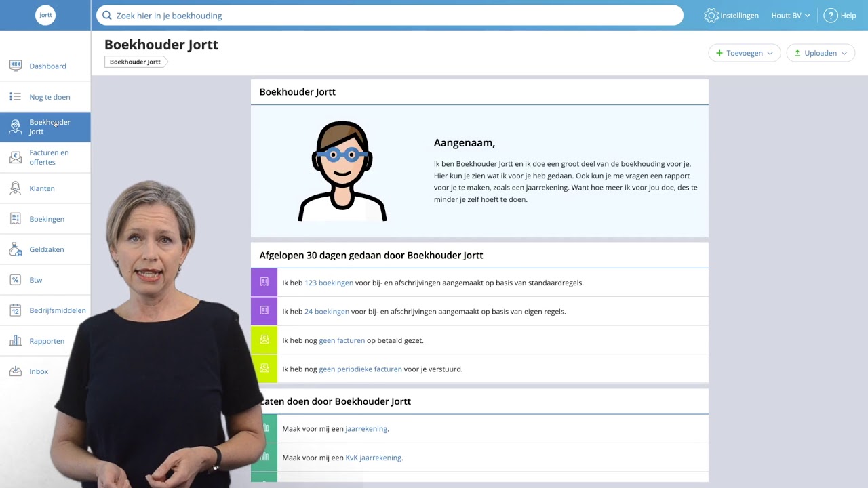
Task: Open the Houtt BV account dropdown
Action: point(791,15)
